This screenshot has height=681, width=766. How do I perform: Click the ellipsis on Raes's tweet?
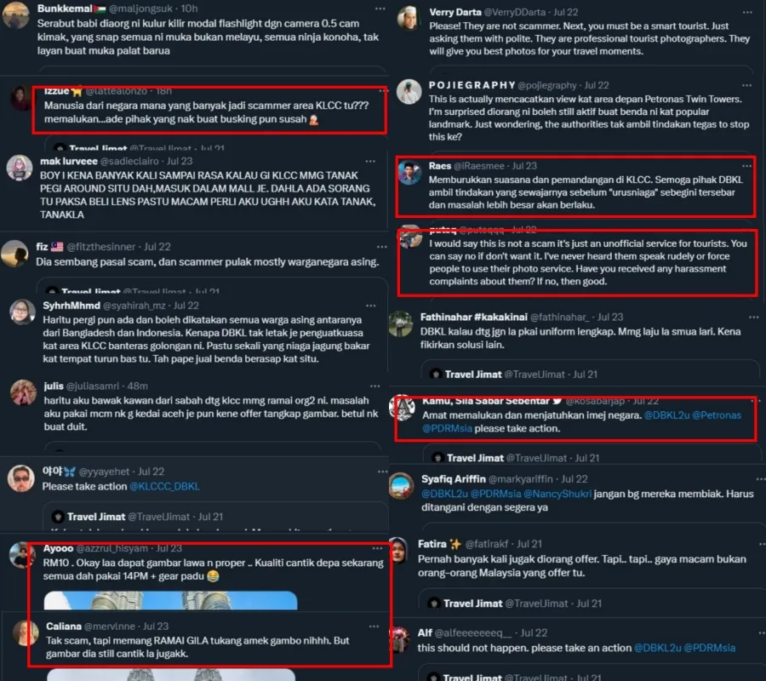pos(747,166)
